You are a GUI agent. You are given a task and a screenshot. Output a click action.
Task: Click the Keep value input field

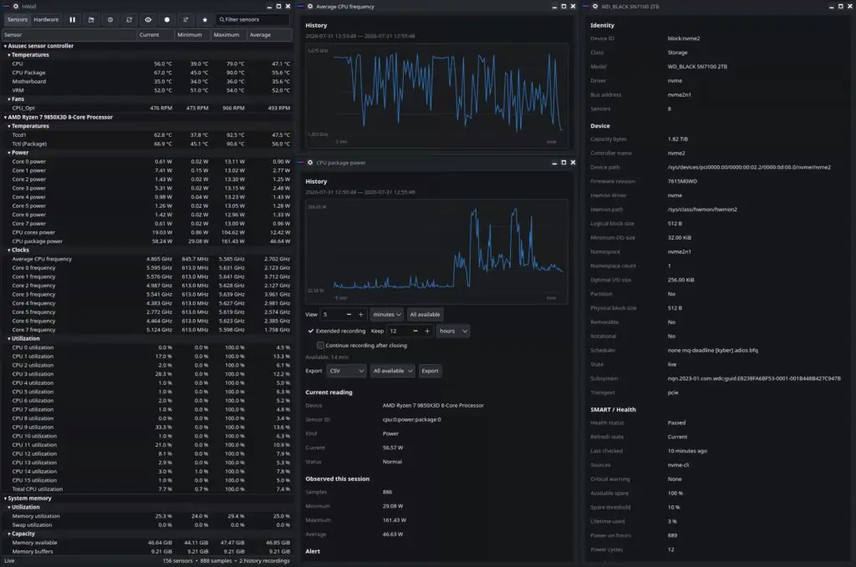pos(398,331)
